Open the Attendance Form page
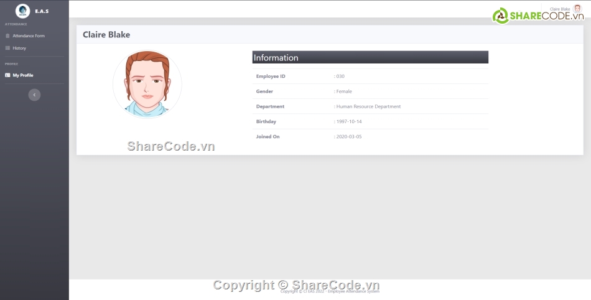 (29, 36)
